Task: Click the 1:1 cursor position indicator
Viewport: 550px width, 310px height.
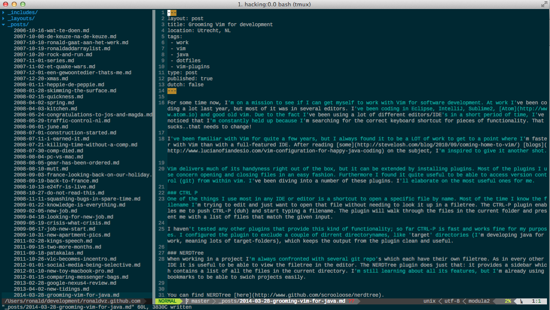Action: point(536,301)
